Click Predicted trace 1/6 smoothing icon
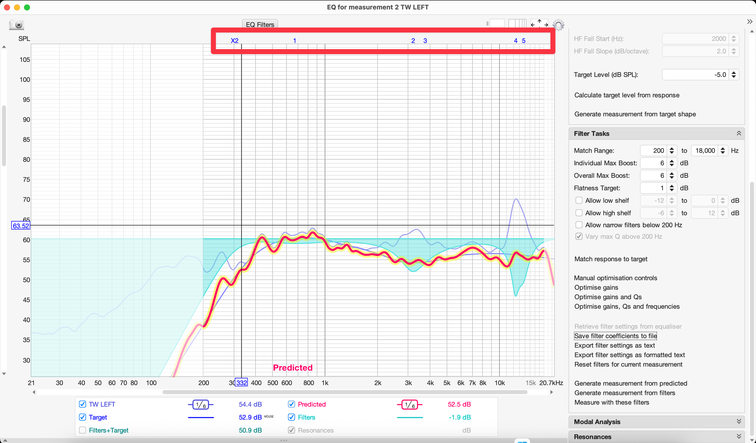The width and height of the screenshot is (756, 443). point(410,405)
